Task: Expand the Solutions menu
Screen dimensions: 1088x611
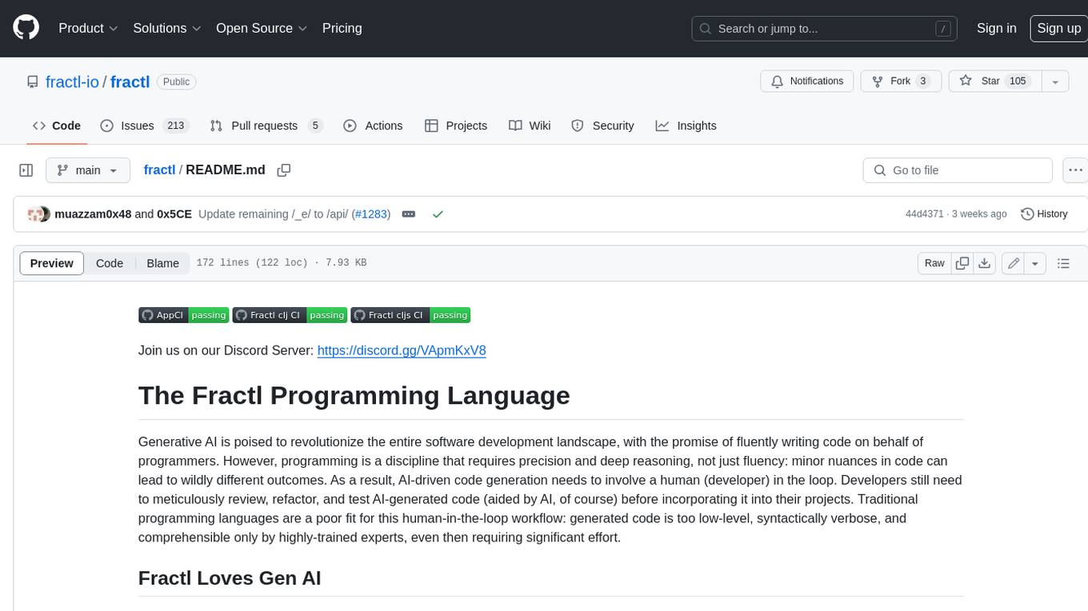Action: tap(166, 28)
